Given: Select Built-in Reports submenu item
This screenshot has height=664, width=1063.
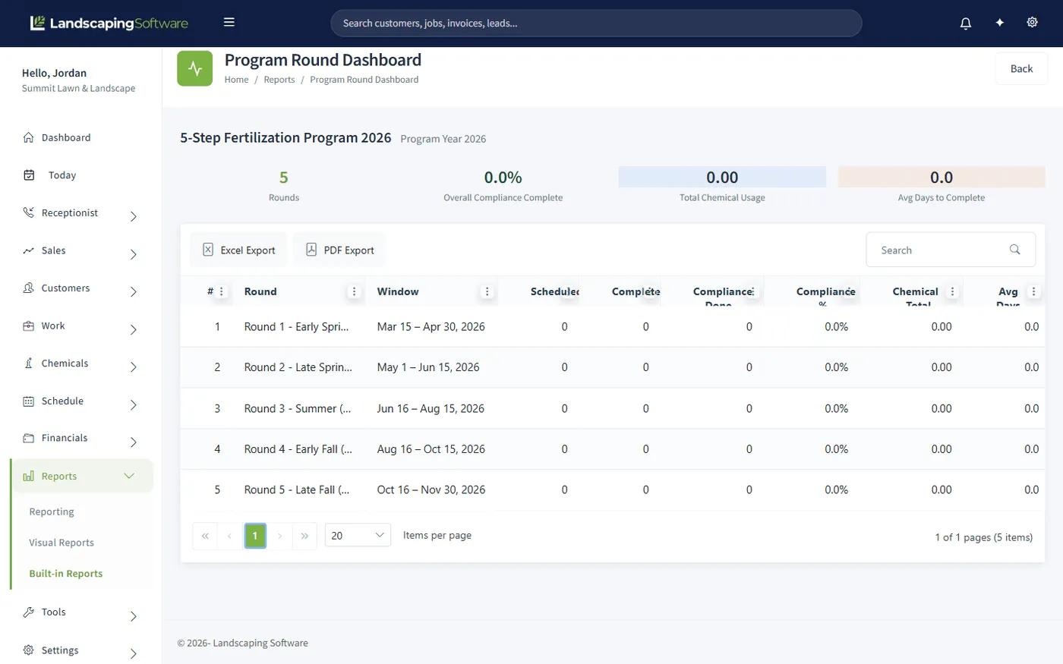Looking at the screenshot, I should coord(66,574).
